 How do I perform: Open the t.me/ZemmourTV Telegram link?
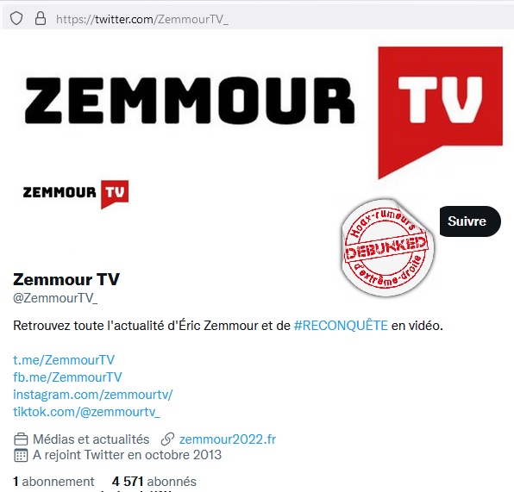click(x=64, y=360)
